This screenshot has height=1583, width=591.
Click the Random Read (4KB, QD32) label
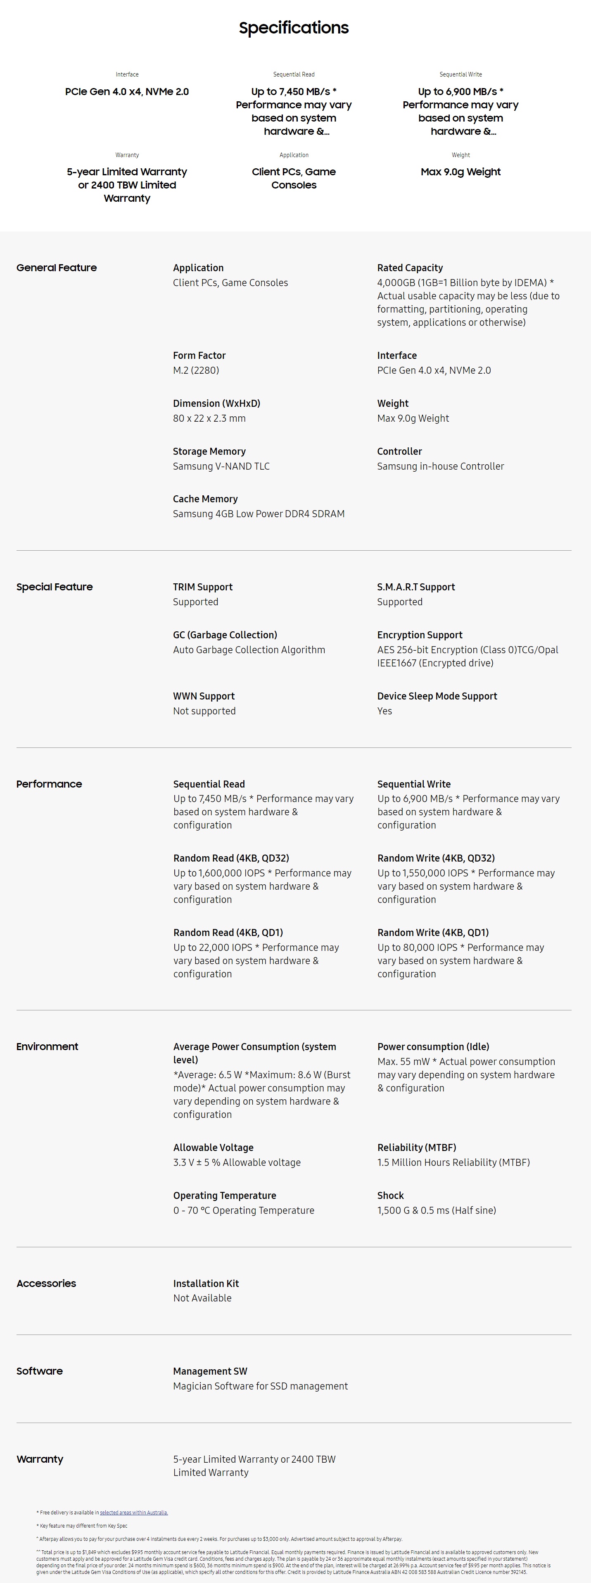click(x=231, y=858)
